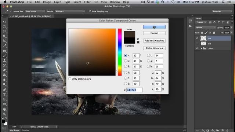Click the add layer style fx icon

pyautogui.click(x=203, y=131)
